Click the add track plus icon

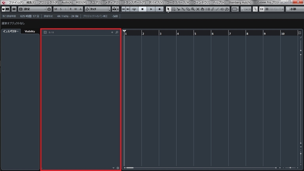(x=112, y=32)
